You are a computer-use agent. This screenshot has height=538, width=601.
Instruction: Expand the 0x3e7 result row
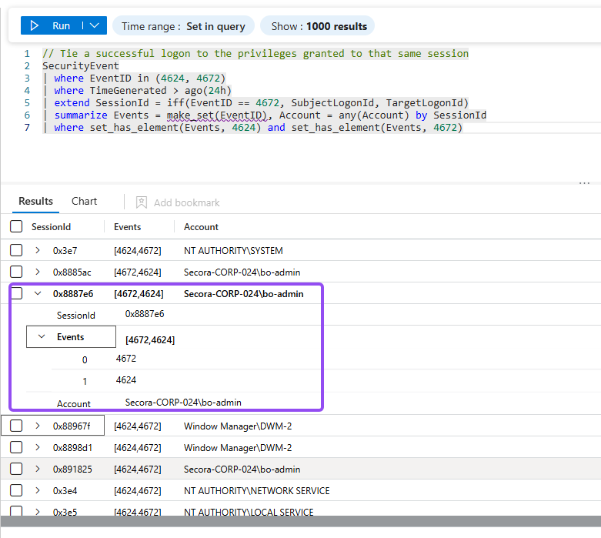38,250
